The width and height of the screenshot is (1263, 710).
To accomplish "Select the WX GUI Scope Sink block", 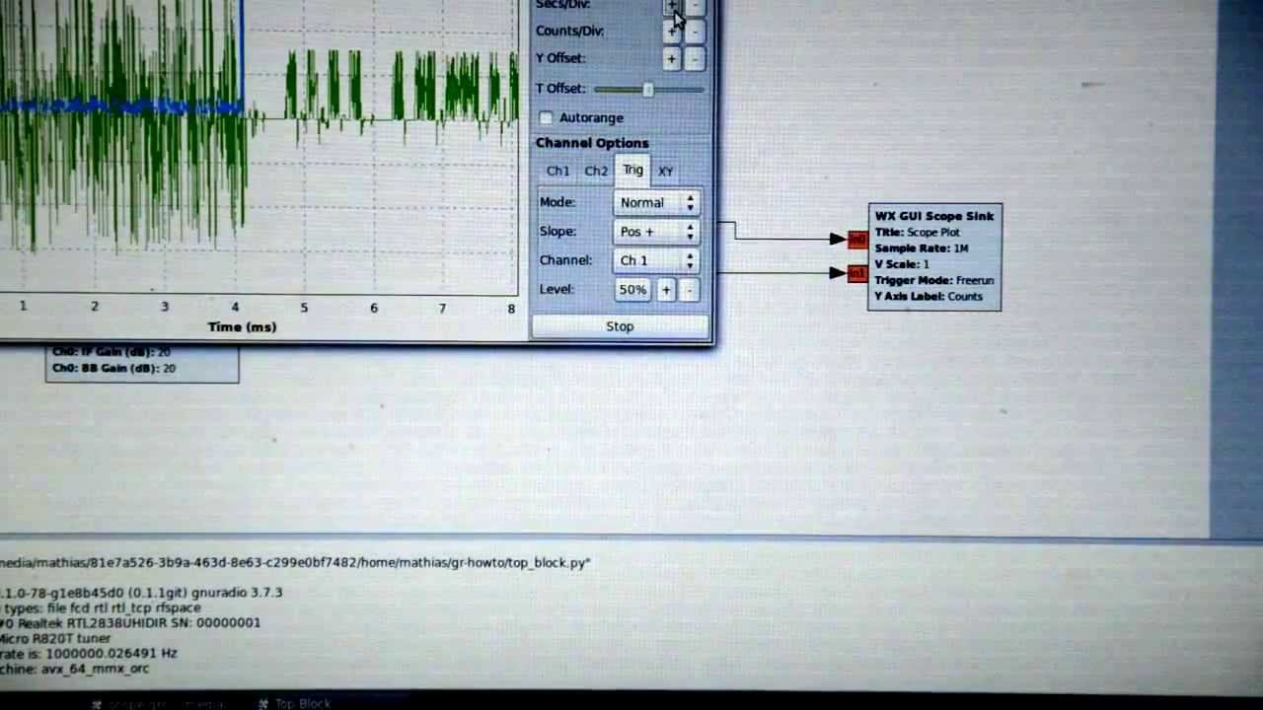I will [932, 256].
